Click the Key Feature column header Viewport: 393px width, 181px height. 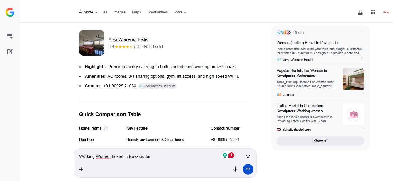click(x=137, y=128)
